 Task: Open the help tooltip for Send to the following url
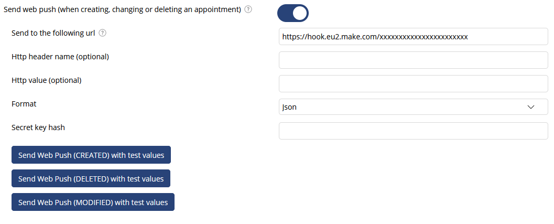(102, 33)
